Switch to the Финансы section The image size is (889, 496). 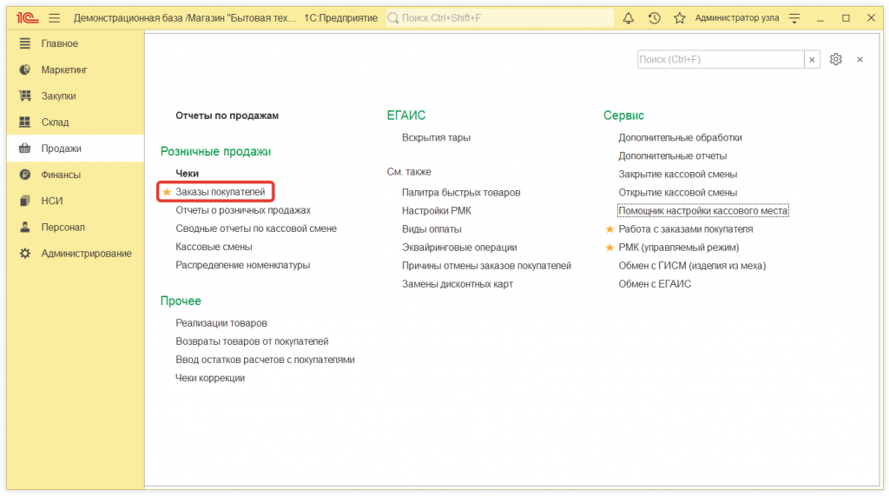61,175
